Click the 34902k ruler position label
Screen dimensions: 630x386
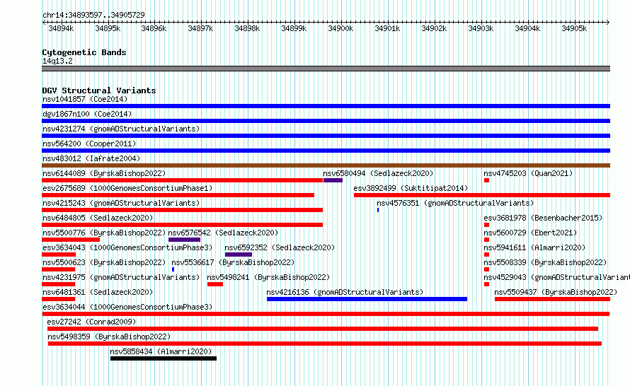pyautogui.click(x=434, y=28)
